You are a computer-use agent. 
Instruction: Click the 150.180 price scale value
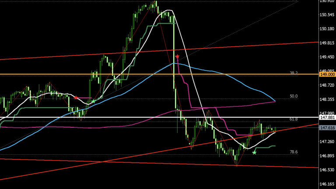tap(327, 29)
